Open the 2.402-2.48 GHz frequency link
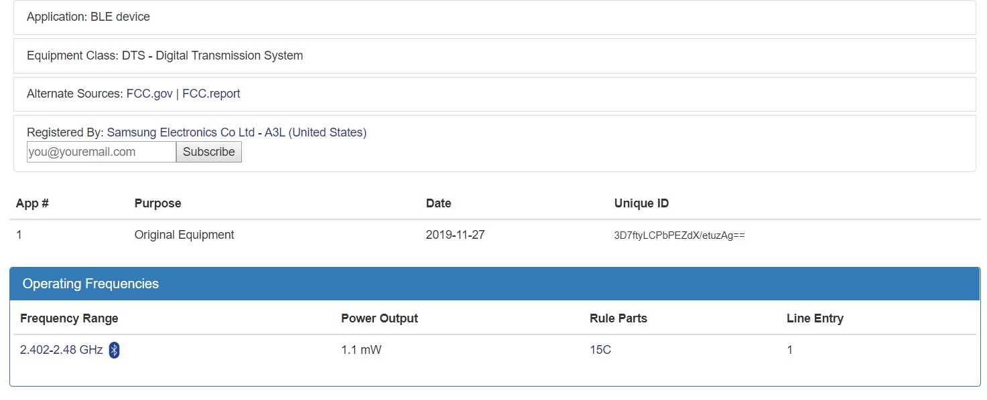The height and width of the screenshot is (400, 987). [x=62, y=350]
